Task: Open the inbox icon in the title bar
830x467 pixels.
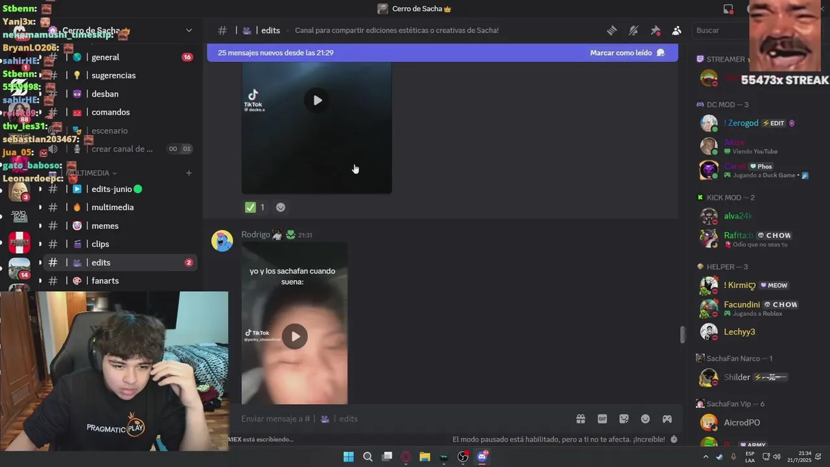Action: pos(728,9)
